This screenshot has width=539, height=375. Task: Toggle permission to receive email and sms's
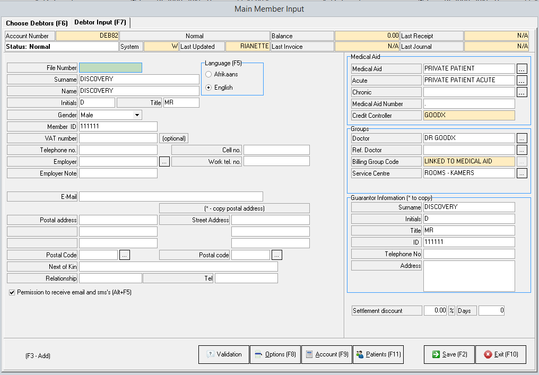[x=12, y=292]
